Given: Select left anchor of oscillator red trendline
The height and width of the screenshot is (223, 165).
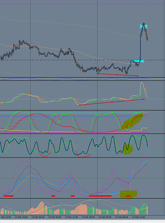Looking at the screenshot, I should pos(80,105).
